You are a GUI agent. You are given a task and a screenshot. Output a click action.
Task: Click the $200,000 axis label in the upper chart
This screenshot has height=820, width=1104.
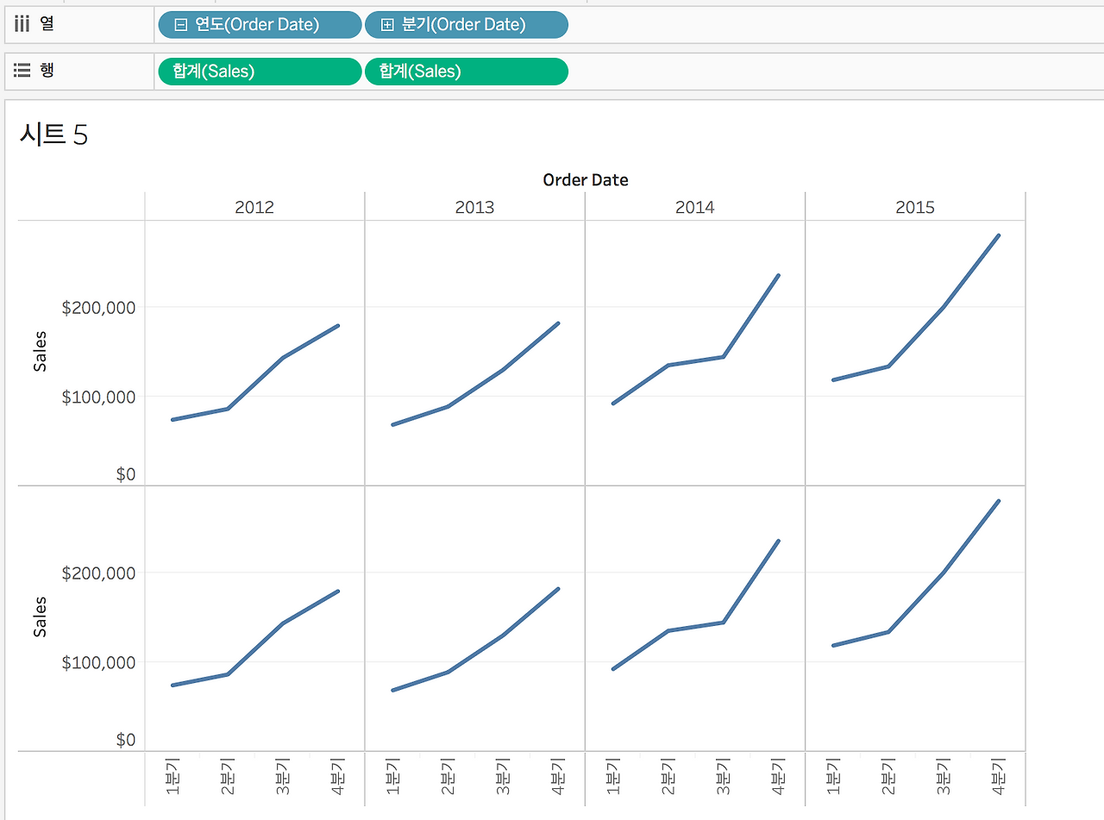(98, 307)
